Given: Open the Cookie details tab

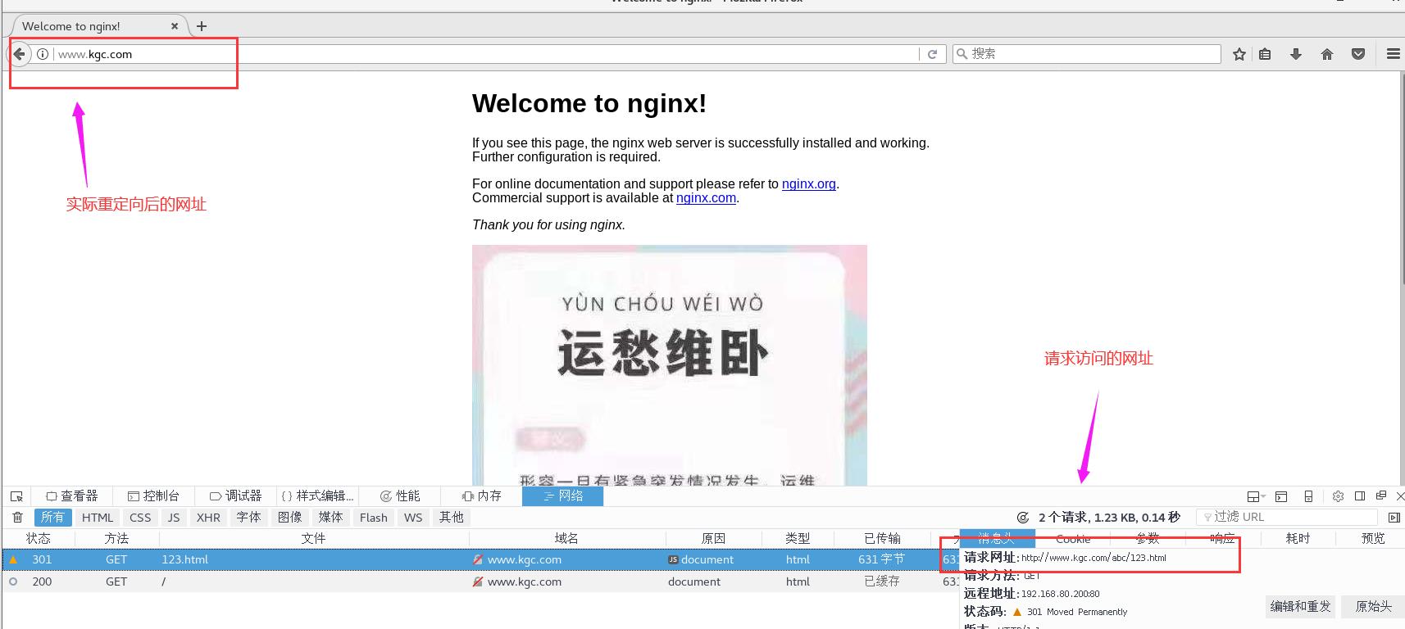Looking at the screenshot, I should (x=1073, y=538).
